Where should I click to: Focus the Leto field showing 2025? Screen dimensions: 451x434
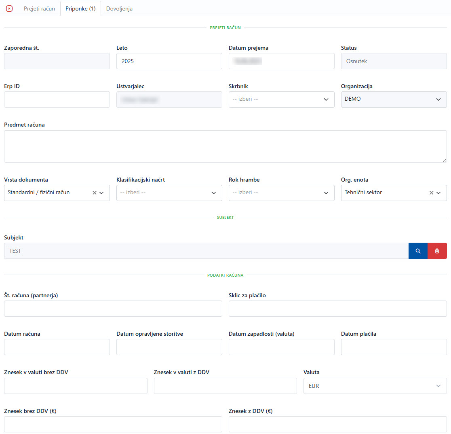[169, 61]
